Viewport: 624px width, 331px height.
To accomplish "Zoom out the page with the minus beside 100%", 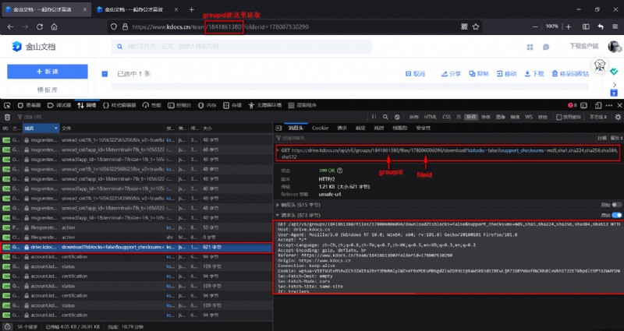I will 535,26.
